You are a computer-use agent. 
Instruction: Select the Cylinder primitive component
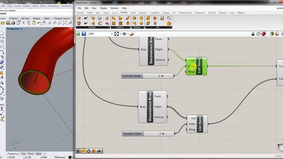(x=141, y=18)
